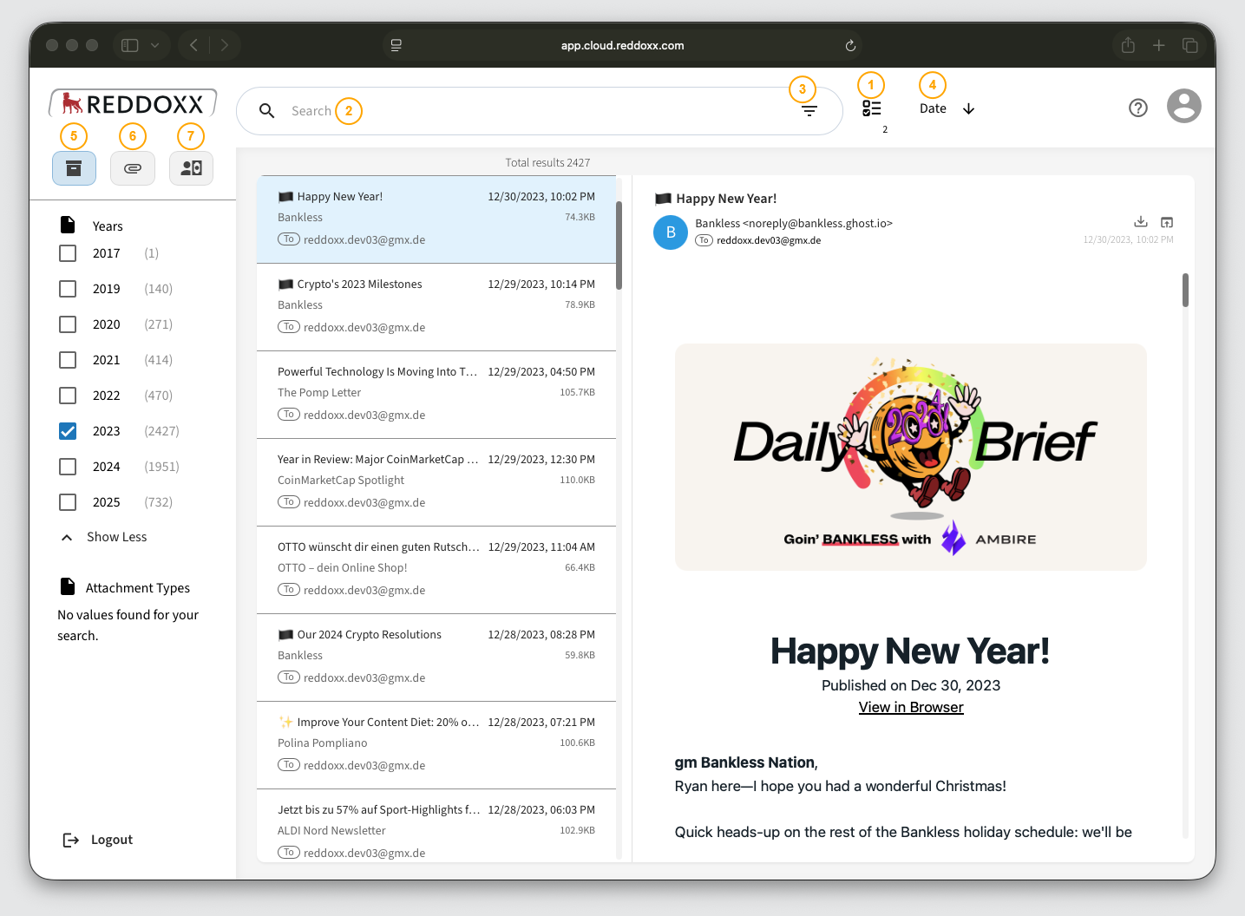Open the user account avatar menu
1245x916 pixels.
point(1183,107)
